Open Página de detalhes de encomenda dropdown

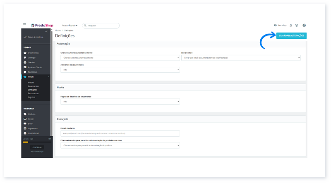pos(120,101)
